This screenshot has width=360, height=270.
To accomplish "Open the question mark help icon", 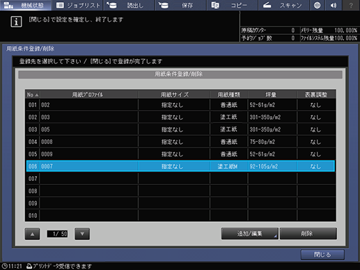I will [351, 5].
